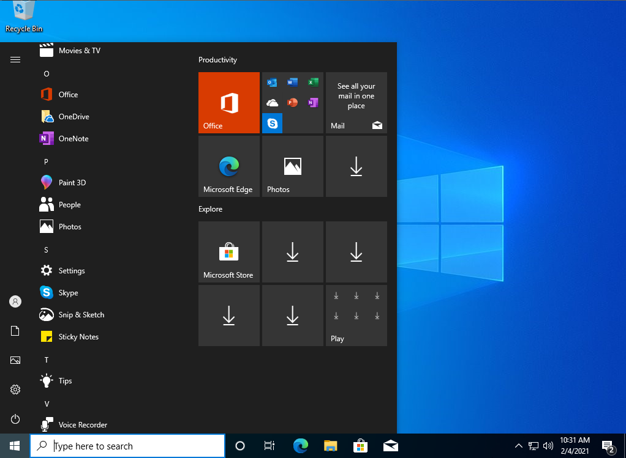The width and height of the screenshot is (626, 458).
Task: Click the S letter heading in app list
Action: pos(46,250)
